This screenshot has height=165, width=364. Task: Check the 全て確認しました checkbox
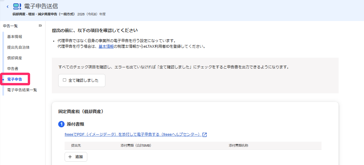[x=65, y=80]
